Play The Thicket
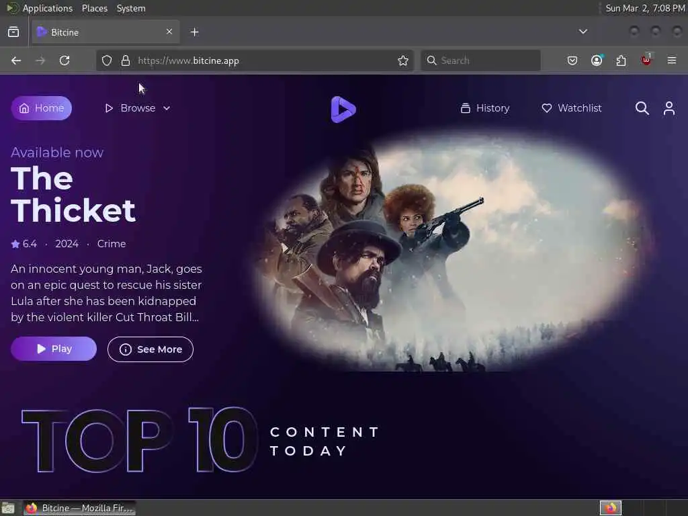This screenshot has height=516, width=688. 54,349
